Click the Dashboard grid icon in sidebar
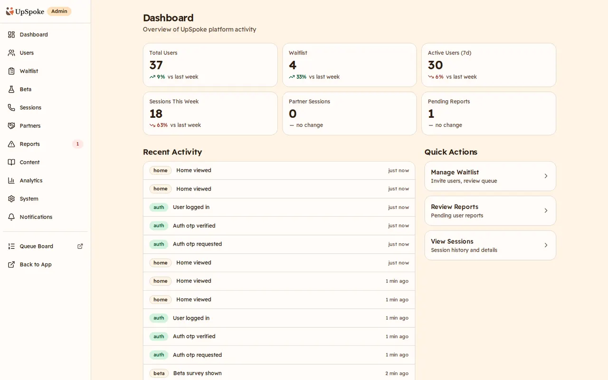608x380 pixels. 11,35
